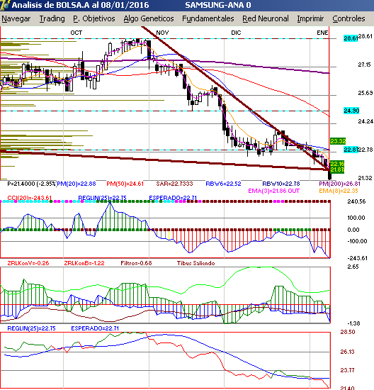374x390 pixels.
Task: Click the EMA(3)=21.86 OUT label
Action: pyautogui.click(x=274, y=191)
